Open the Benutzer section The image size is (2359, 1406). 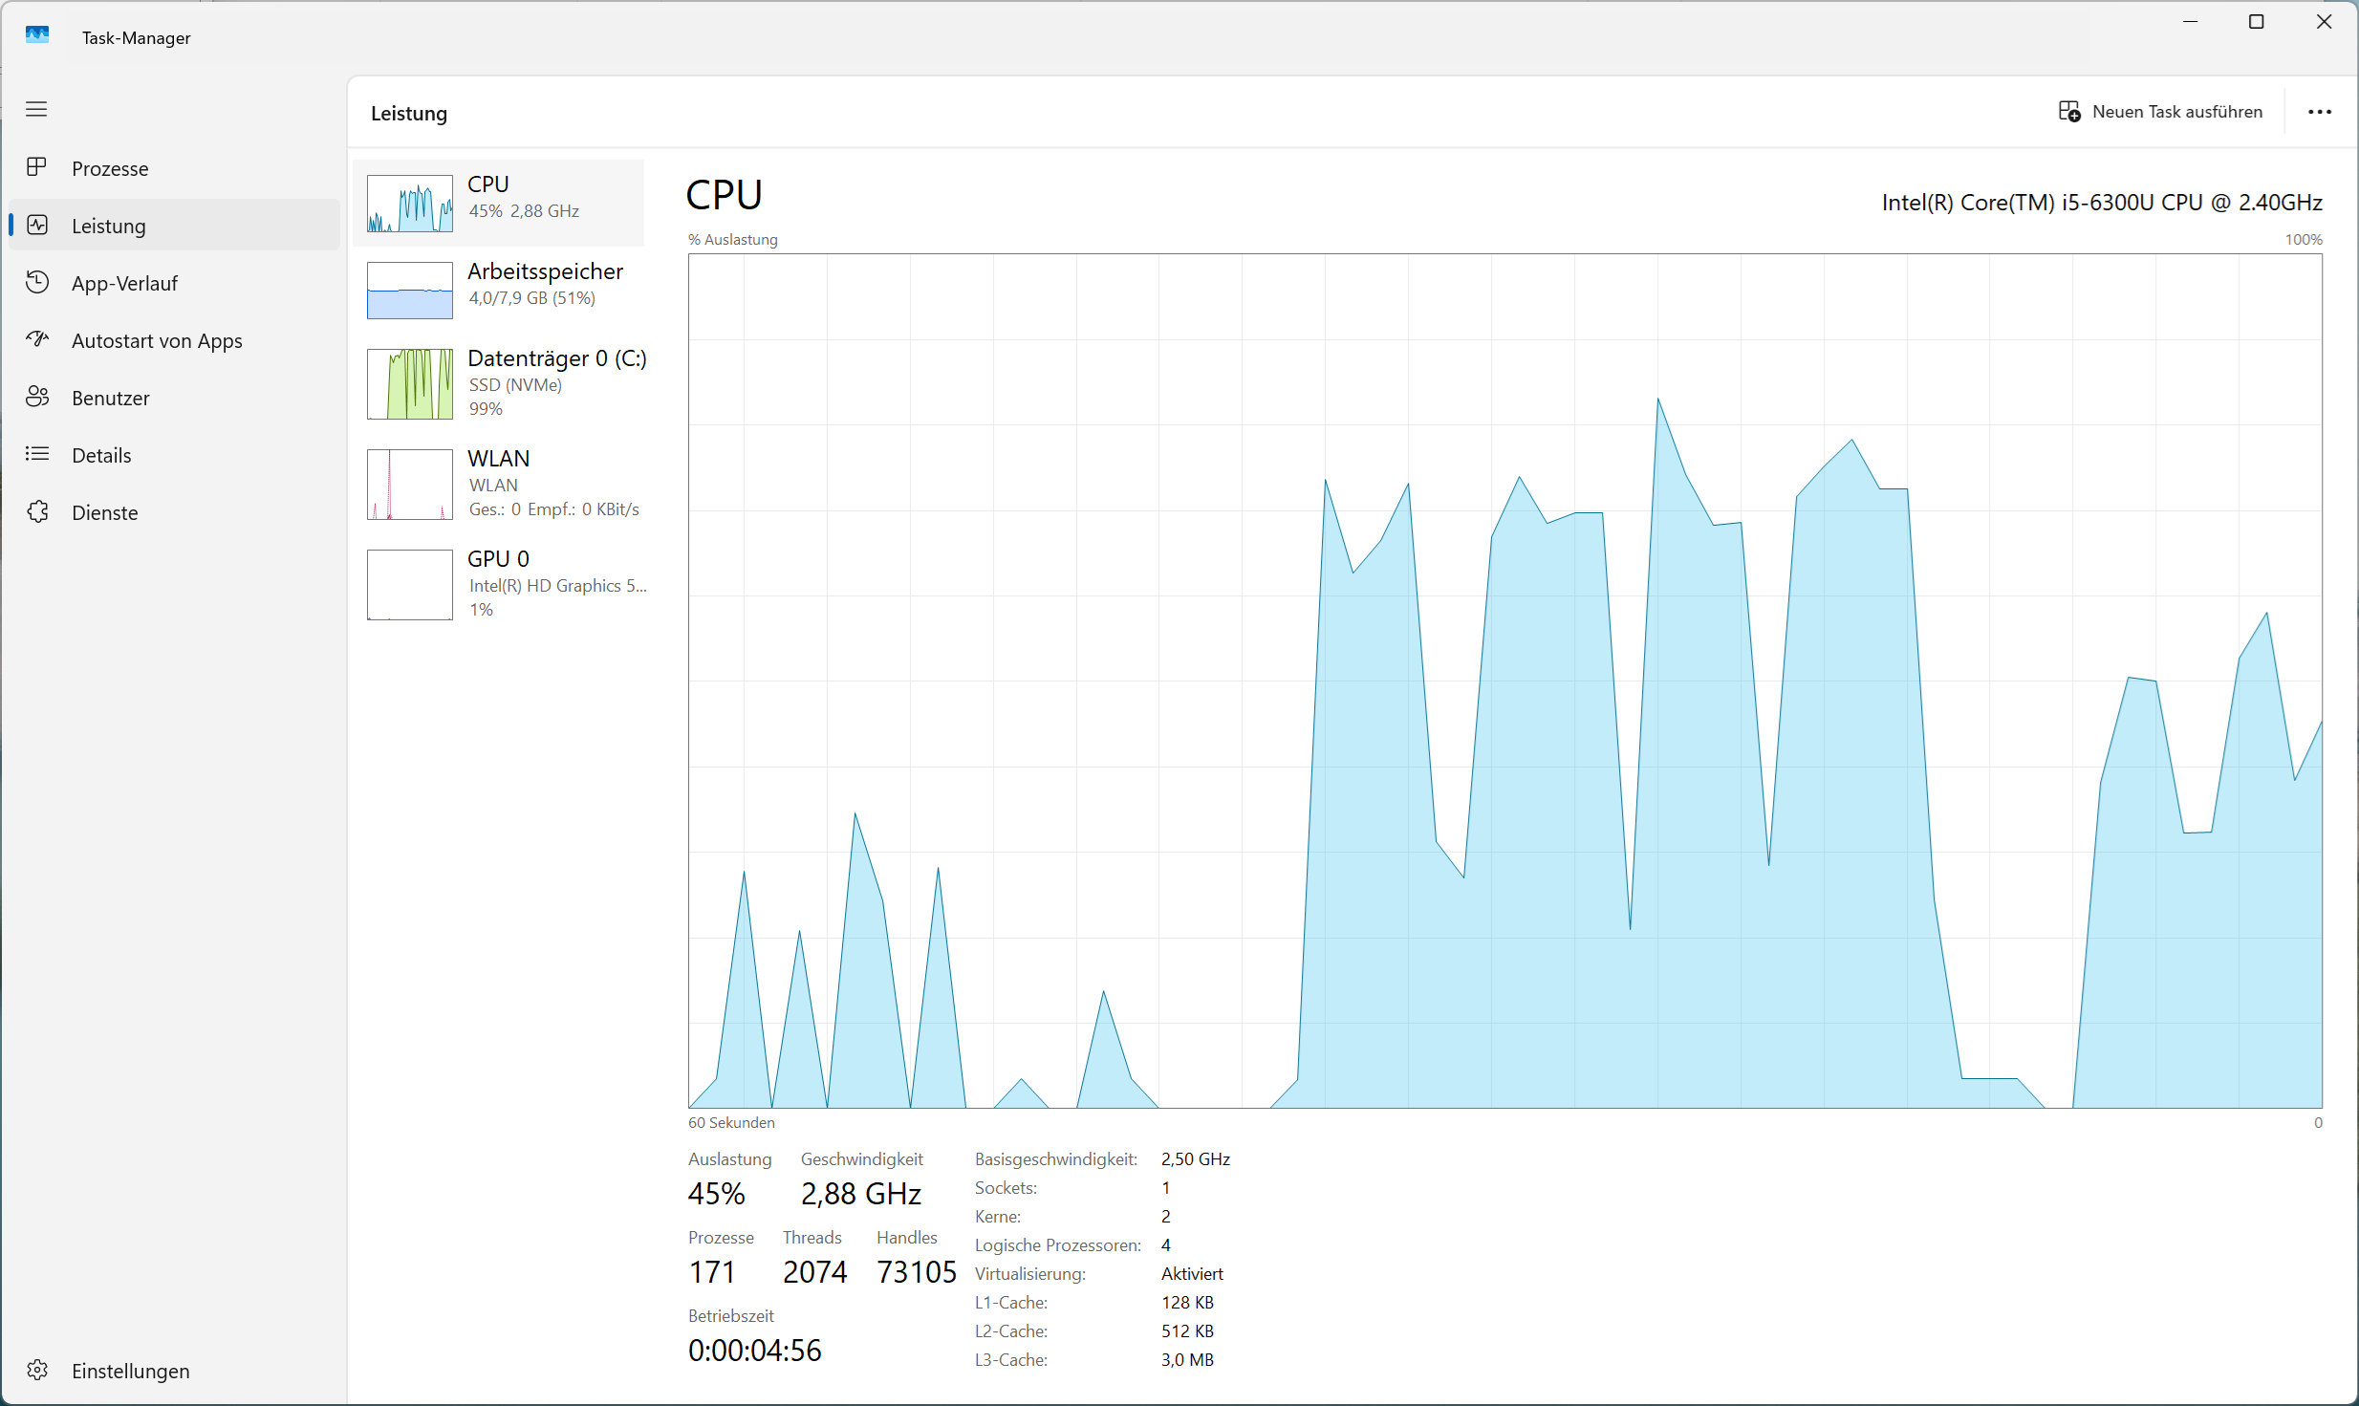109,397
